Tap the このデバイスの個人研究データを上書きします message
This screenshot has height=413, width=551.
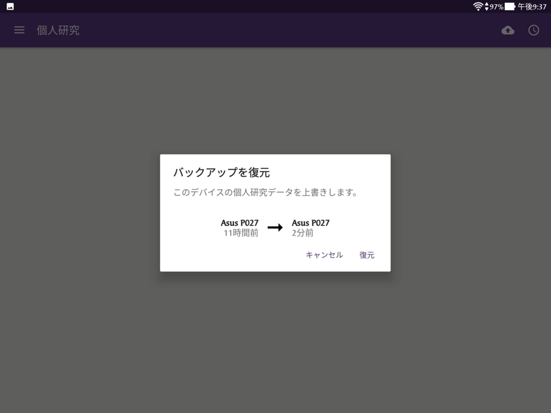pos(265,192)
